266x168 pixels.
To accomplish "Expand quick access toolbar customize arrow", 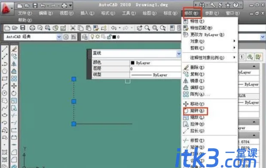I will pos(70,6).
